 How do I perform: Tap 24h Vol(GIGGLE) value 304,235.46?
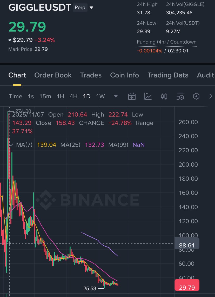[x=179, y=13]
